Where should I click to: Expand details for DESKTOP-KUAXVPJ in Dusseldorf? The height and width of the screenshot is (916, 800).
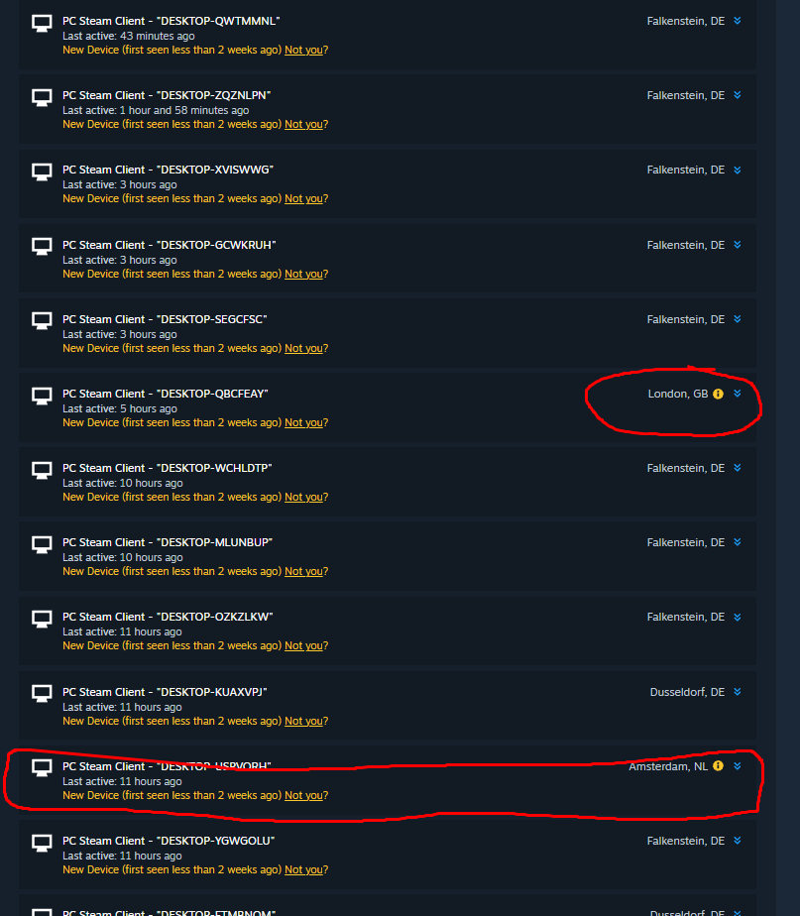pyautogui.click(x=738, y=692)
